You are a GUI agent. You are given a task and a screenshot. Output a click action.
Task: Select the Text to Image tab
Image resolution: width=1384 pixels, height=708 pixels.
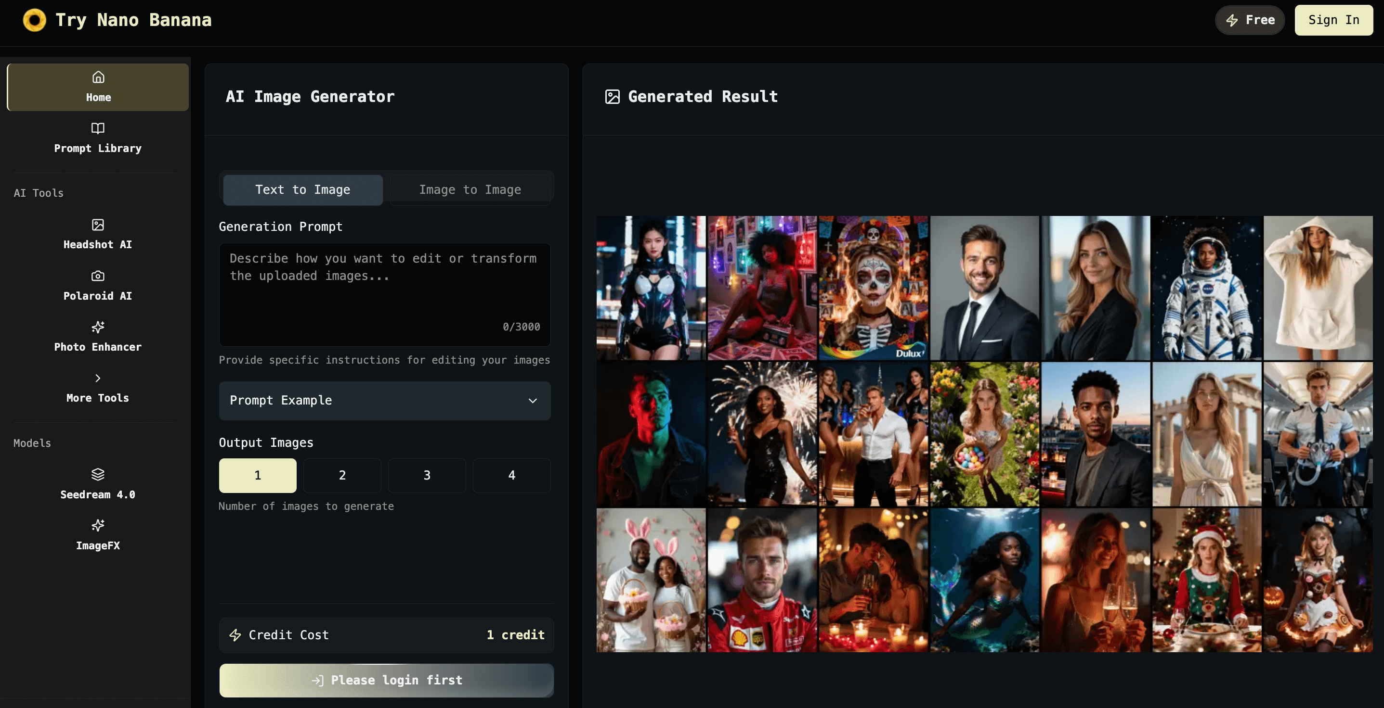302,190
